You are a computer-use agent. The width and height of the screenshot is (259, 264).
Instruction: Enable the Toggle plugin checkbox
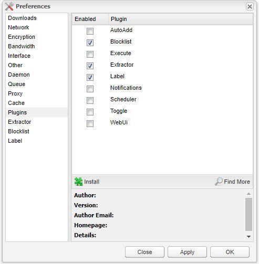(90, 112)
